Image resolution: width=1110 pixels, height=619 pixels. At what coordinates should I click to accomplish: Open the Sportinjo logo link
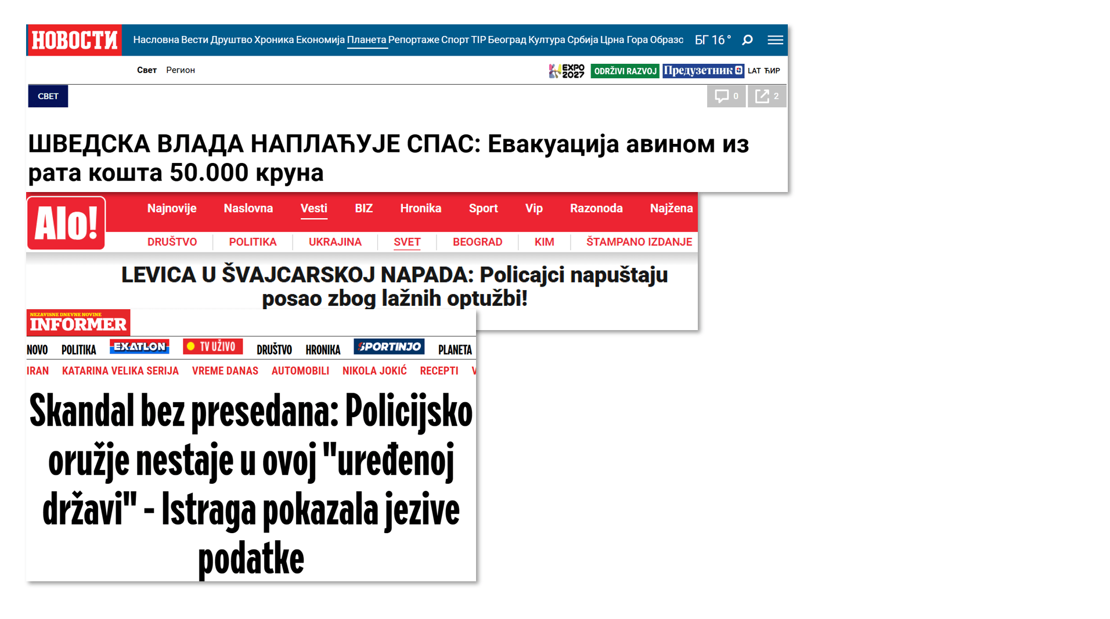point(389,347)
